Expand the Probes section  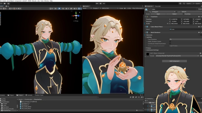pyautogui.click(x=145, y=48)
